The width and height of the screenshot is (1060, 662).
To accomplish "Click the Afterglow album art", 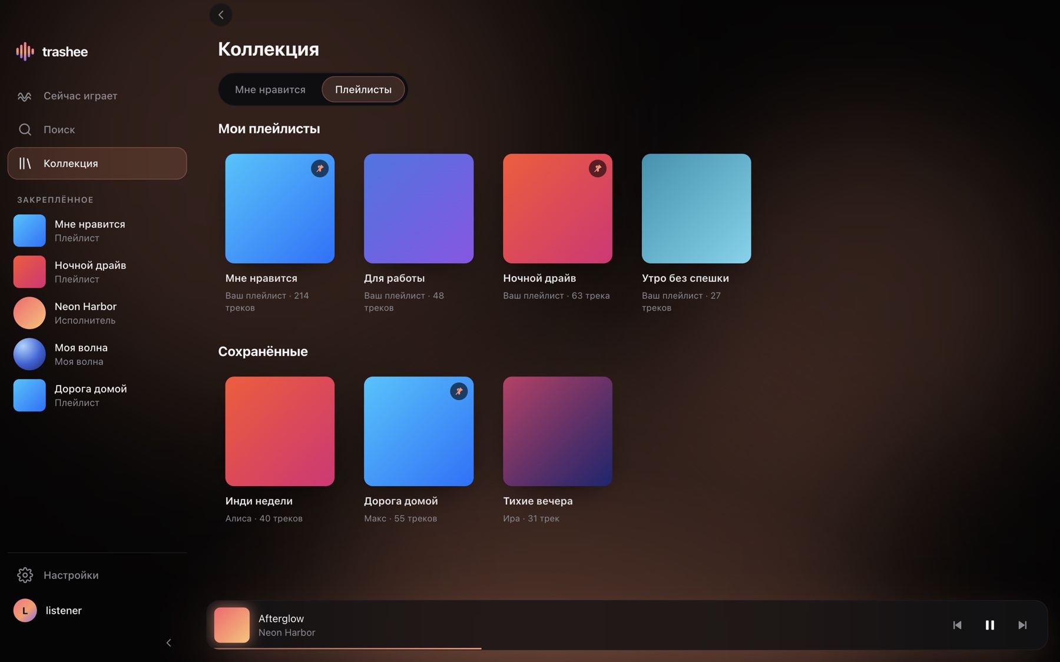I will click(x=231, y=625).
